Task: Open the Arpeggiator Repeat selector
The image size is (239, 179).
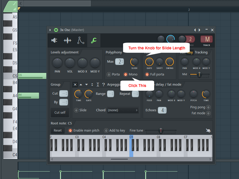Action: pyautogui.click(x=135, y=94)
